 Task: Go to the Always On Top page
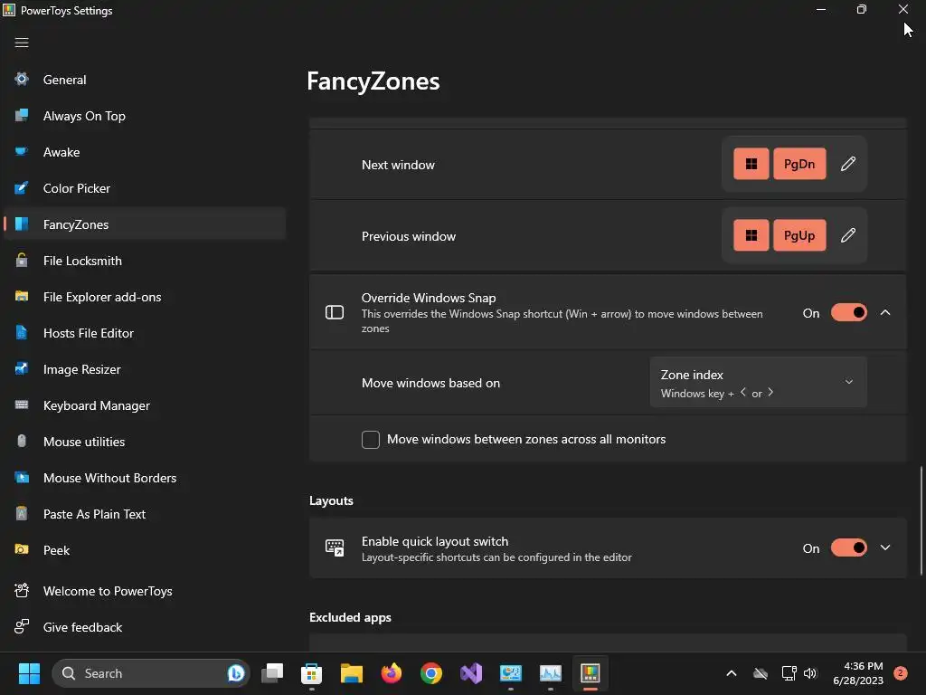[x=145, y=116]
